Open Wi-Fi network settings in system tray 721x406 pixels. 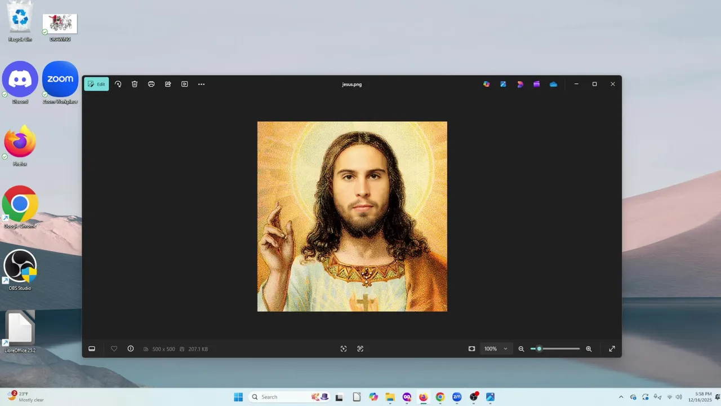[669, 397]
